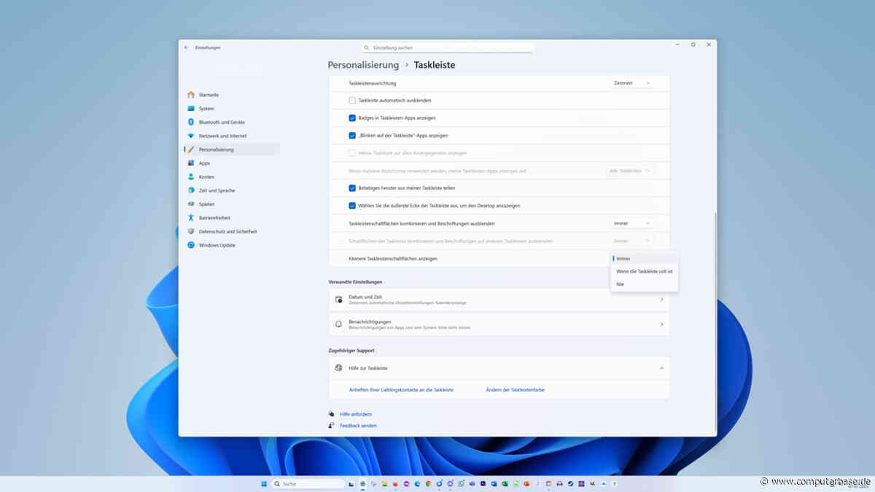Open Taskleistenausrichtung dropdown showing Zentriert
This screenshot has width=875, height=492.
(631, 83)
